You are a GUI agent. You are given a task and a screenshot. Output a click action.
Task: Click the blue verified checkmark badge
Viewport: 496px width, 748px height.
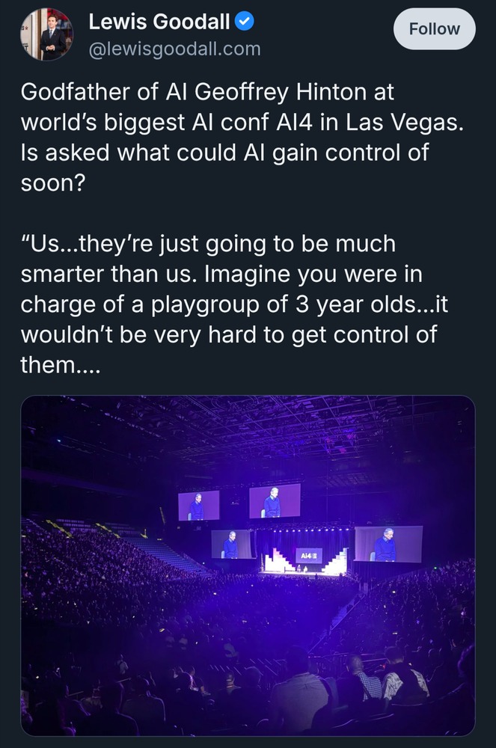coord(244,22)
